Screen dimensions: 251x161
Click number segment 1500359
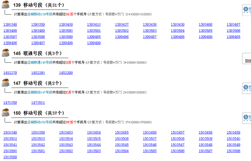[38, 133]
